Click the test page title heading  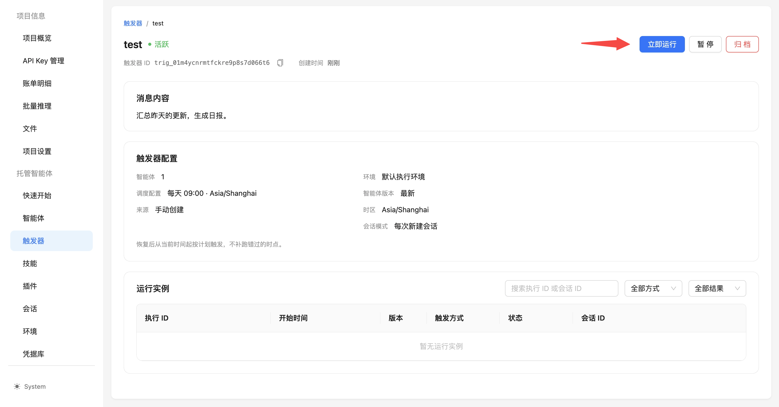pyautogui.click(x=133, y=45)
